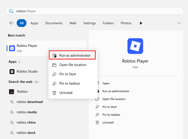Screen dimensions: 188x139
Task: Choose Uninstall in the context menu
Action: coord(73,93)
